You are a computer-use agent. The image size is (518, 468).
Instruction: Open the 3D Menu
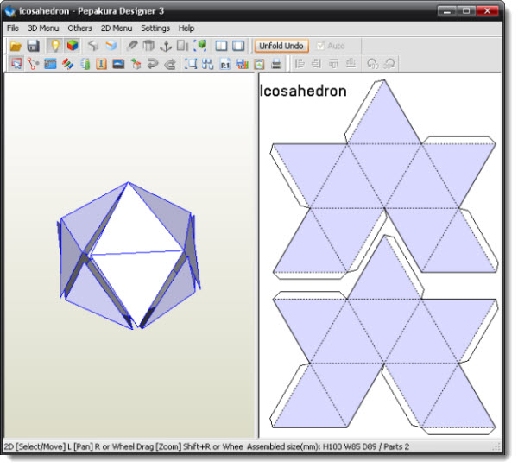tap(42, 28)
